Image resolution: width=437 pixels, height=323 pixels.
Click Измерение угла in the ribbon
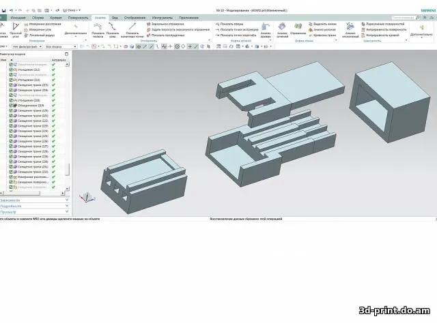coord(38,29)
